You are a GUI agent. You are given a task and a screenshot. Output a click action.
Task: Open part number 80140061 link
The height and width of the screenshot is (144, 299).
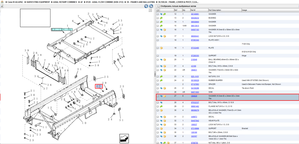pyautogui.click(x=195, y=14)
